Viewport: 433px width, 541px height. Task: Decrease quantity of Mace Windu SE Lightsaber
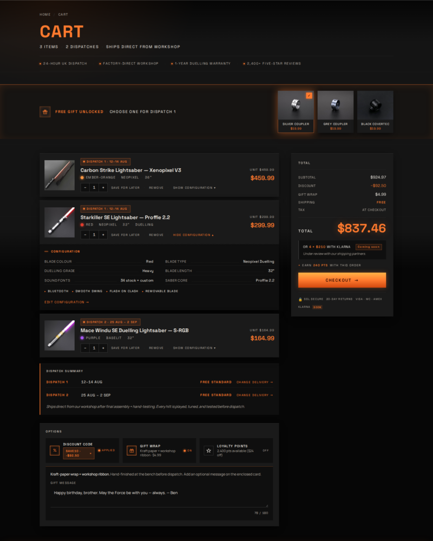click(x=86, y=348)
